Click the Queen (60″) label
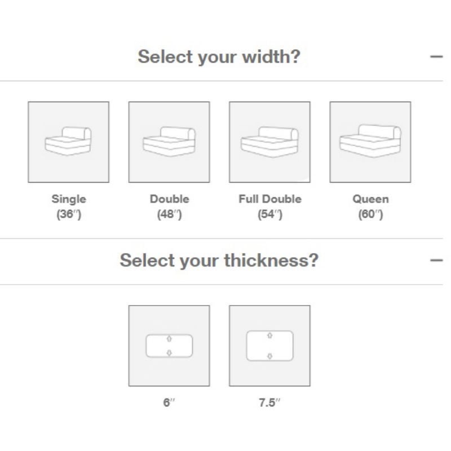 pyautogui.click(x=370, y=207)
